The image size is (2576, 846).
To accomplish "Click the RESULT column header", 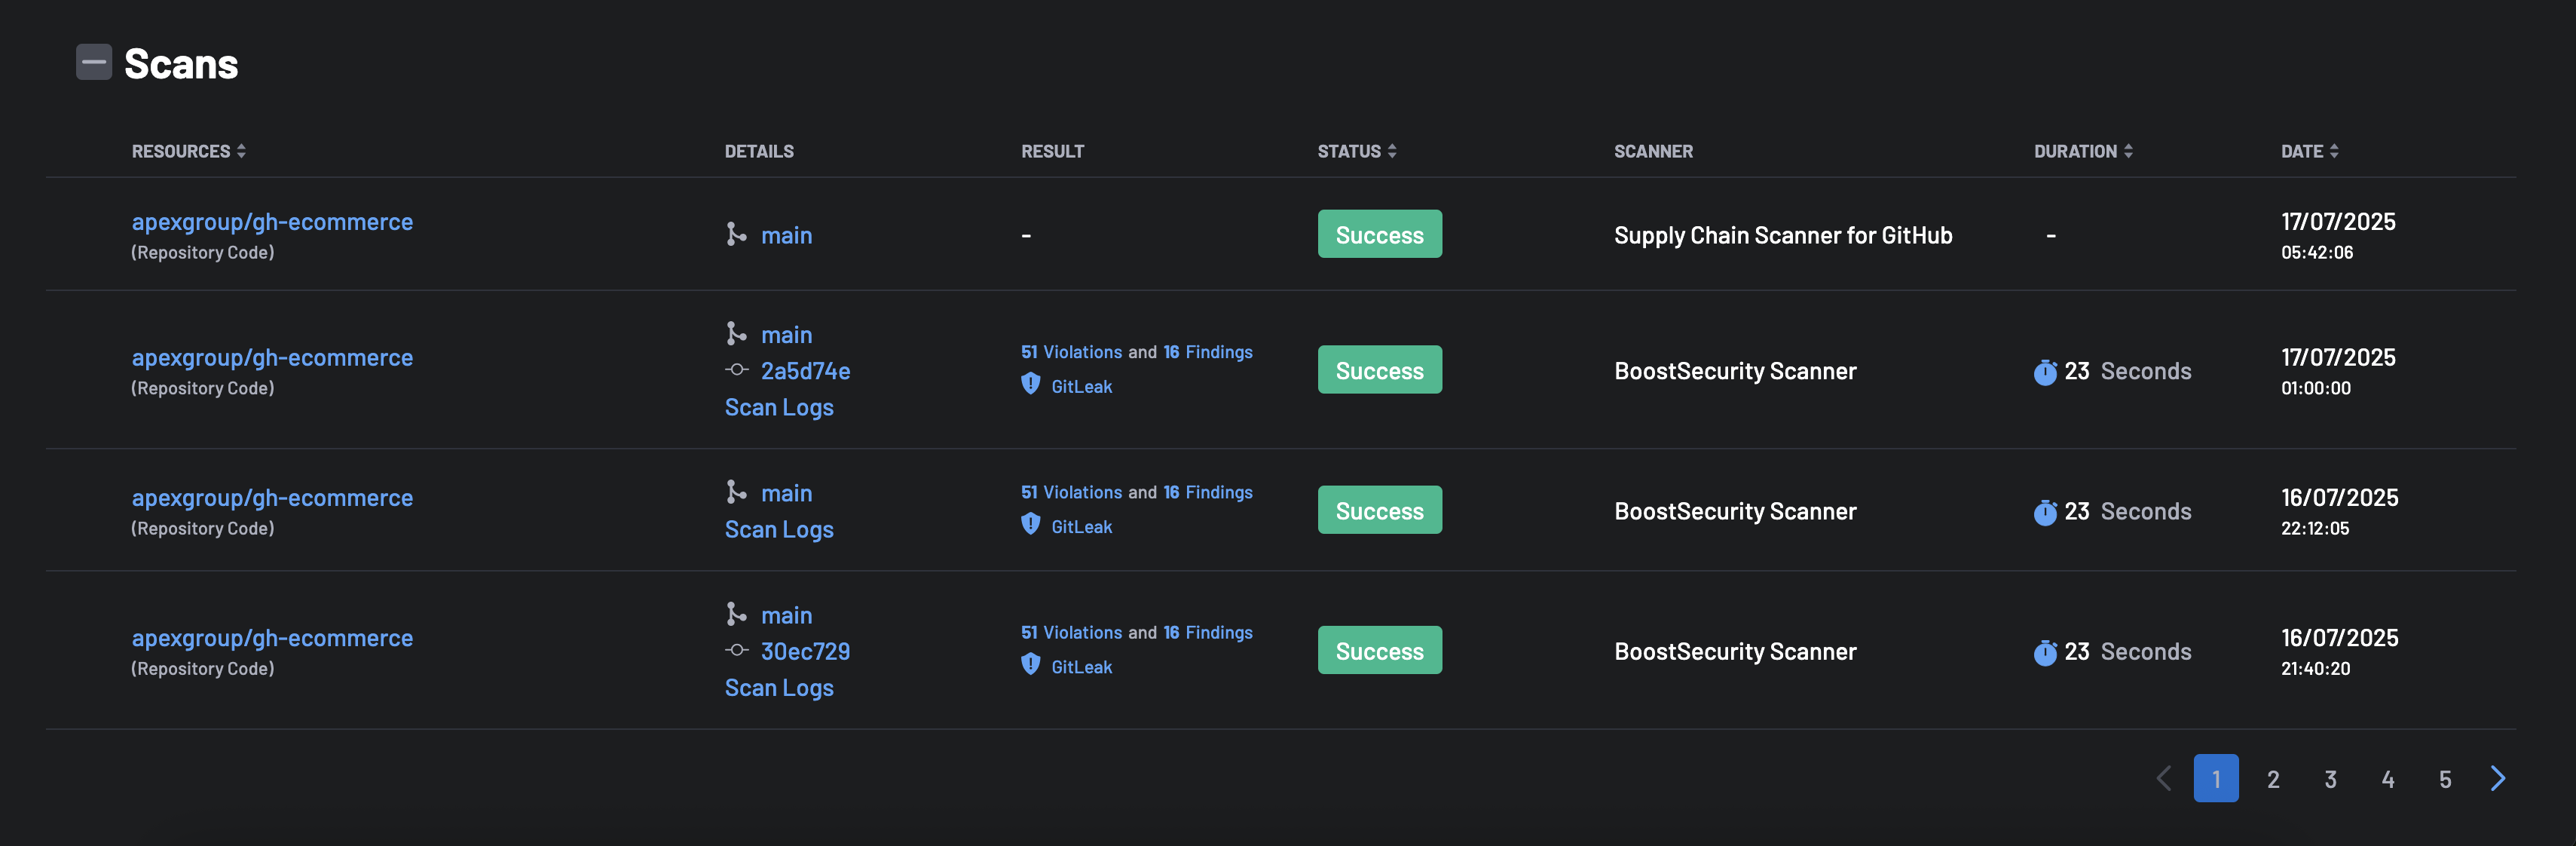I will coord(1052,151).
